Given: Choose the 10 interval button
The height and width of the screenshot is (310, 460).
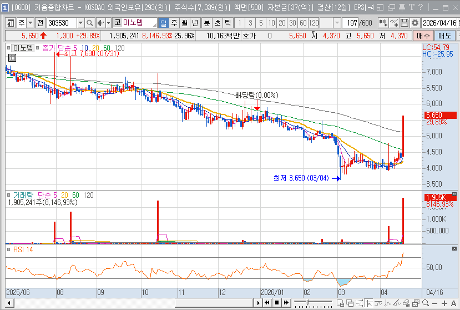Looking at the screenshot, I should (x=272, y=23).
